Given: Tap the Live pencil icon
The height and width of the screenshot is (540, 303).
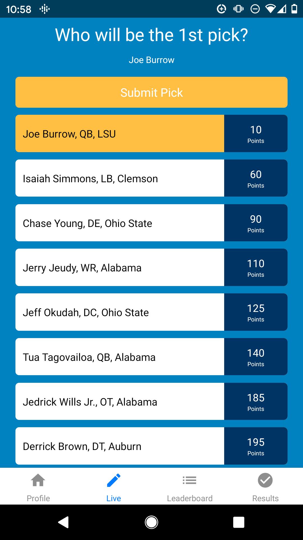Looking at the screenshot, I should (114, 480).
